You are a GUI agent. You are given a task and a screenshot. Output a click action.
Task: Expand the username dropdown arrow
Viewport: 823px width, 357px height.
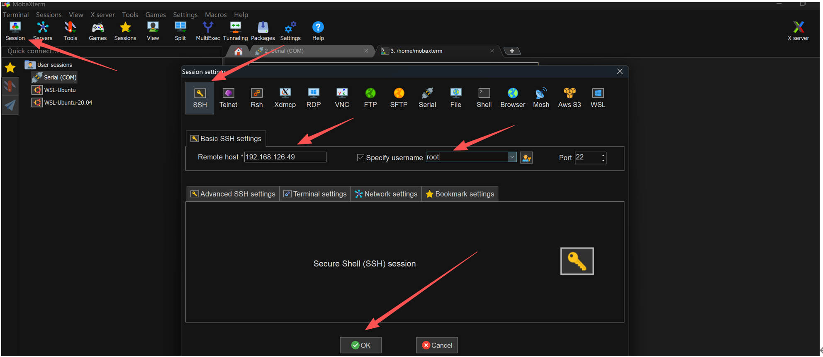[x=512, y=157]
